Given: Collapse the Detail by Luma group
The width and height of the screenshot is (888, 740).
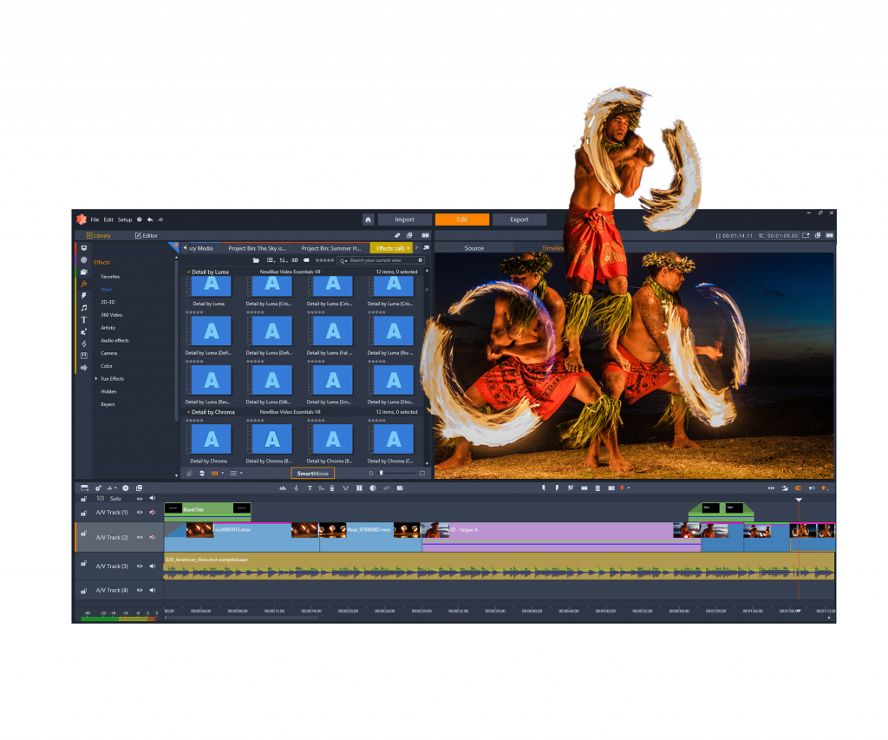Looking at the screenshot, I should (188, 272).
